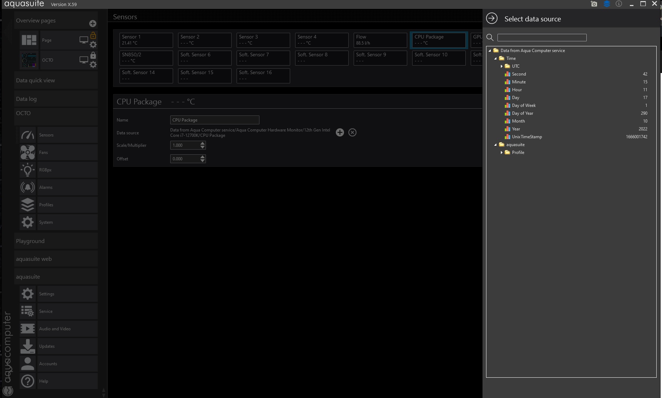Screen dimensions: 662x398
Task: Click the add overview page plus icon
Action: (x=93, y=24)
